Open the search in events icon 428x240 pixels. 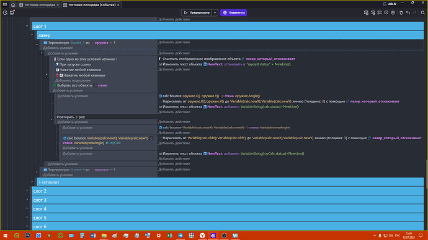coord(423,12)
